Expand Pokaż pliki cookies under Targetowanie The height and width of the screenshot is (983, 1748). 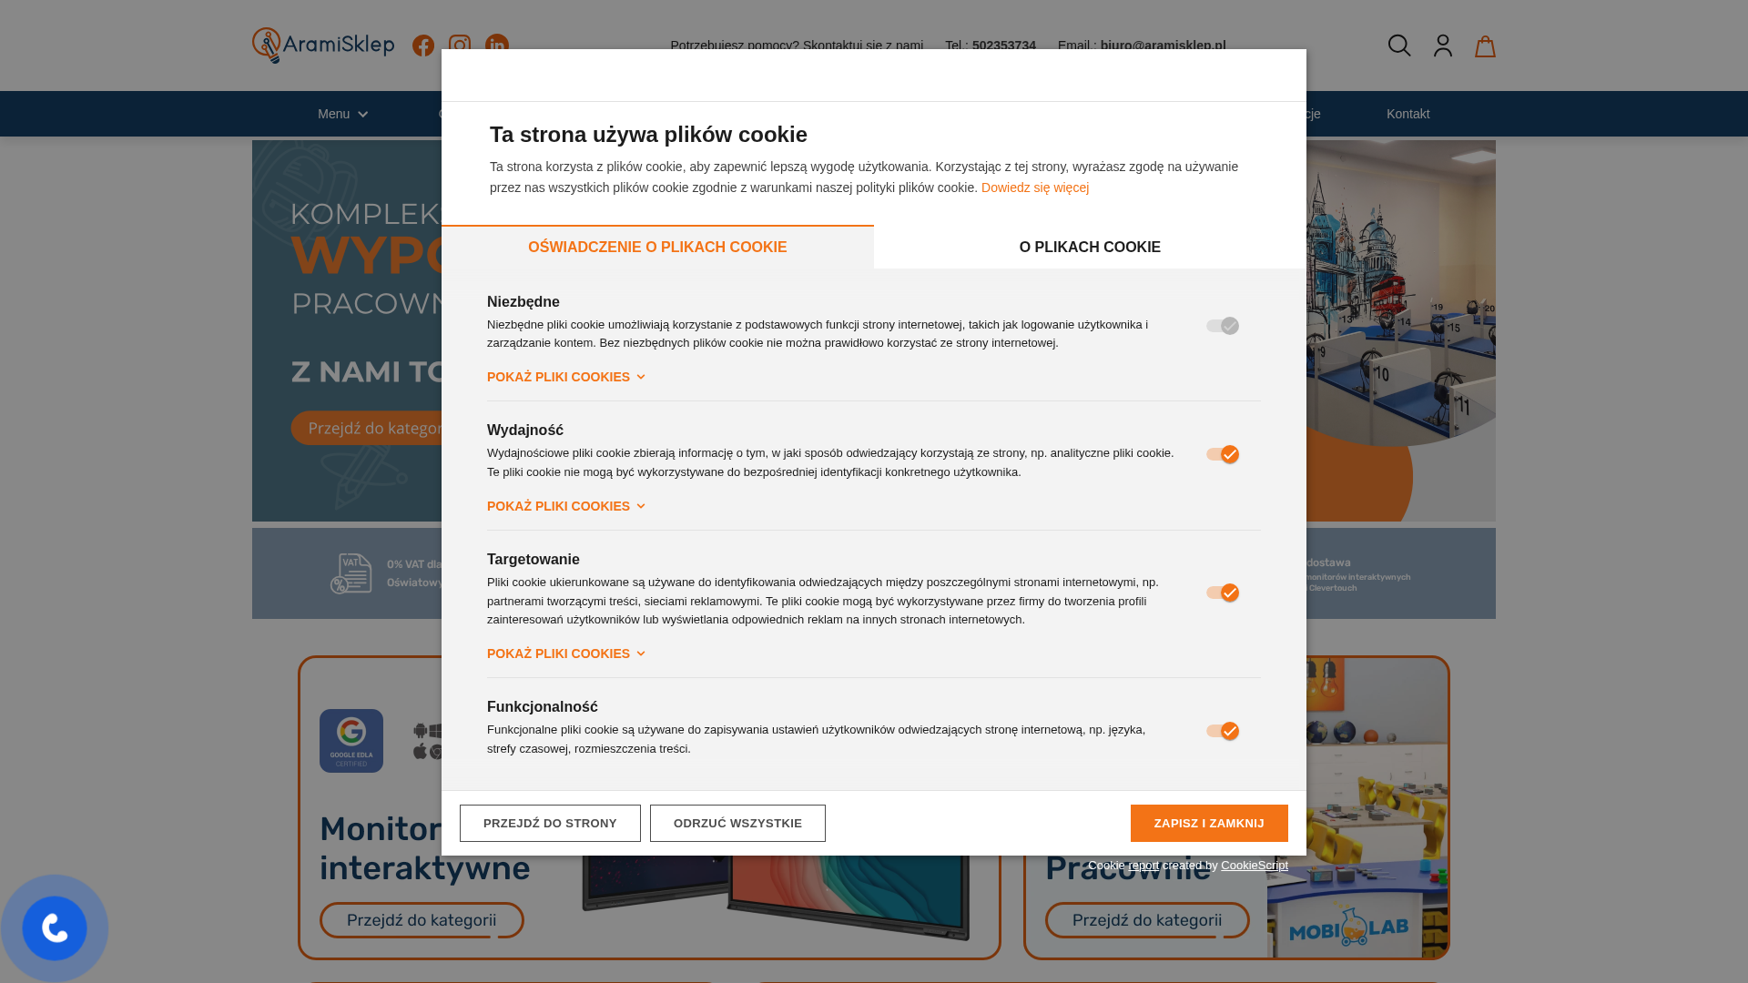pos(566,654)
